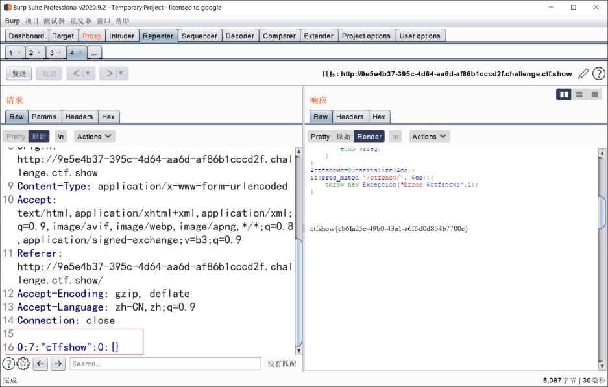Image resolution: width=608 pixels, height=387 pixels.
Task: Close Repeater tab 2
Action: (x=39, y=53)
